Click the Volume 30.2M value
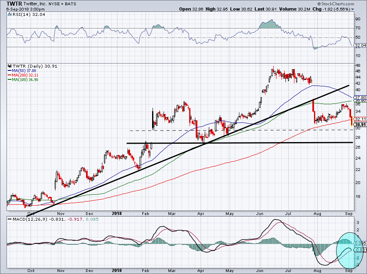Image resolution: width=367 pixels, height=274 pixels. (x=295, y=9)
